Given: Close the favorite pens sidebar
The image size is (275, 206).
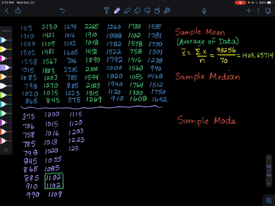Looking at the screenshot, I should (6, 150).
